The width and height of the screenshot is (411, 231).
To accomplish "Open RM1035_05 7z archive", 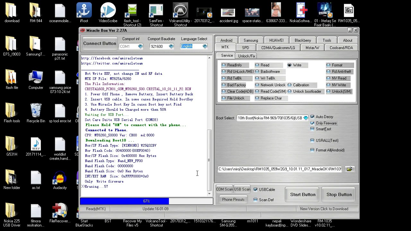I will click(349, 13).
